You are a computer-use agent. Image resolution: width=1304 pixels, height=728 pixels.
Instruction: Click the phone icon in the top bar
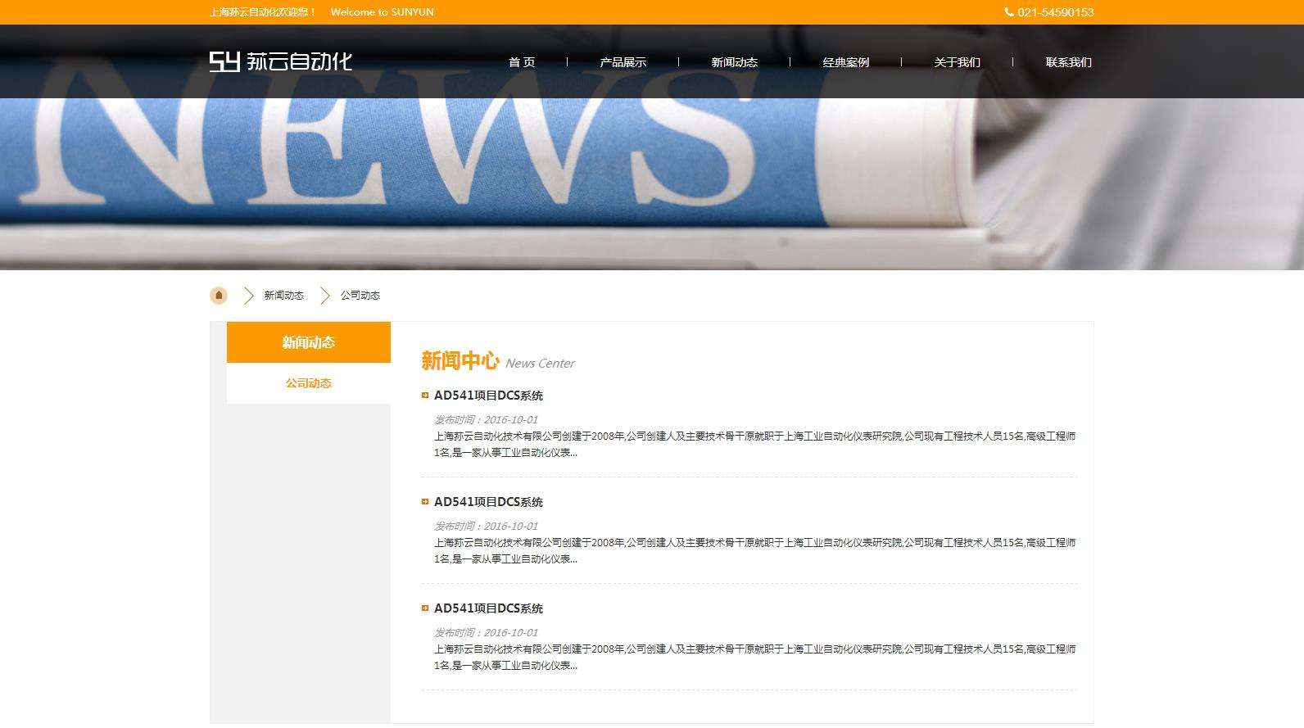(1009, 12)
